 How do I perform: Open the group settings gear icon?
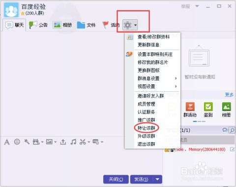coord(127,25)
